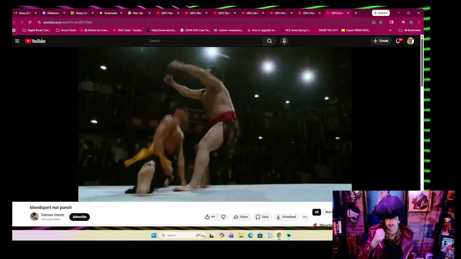Open the Chrome apps grid shortcut

14,30
